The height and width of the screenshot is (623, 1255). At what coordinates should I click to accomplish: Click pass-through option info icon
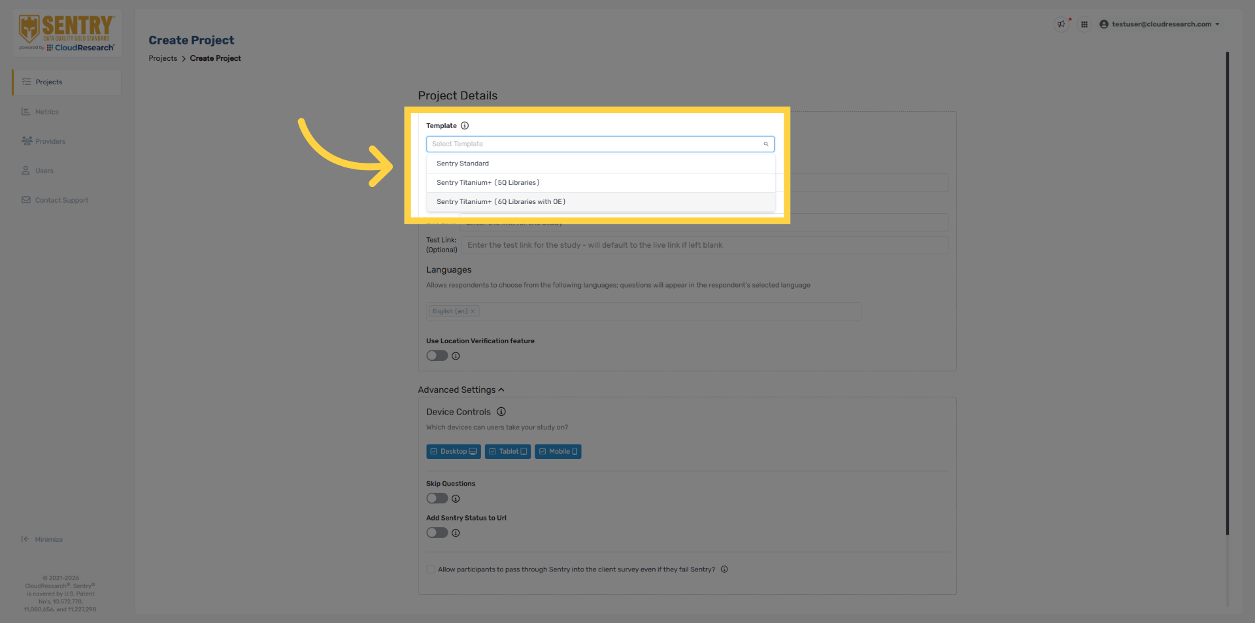tap(724, 569)
